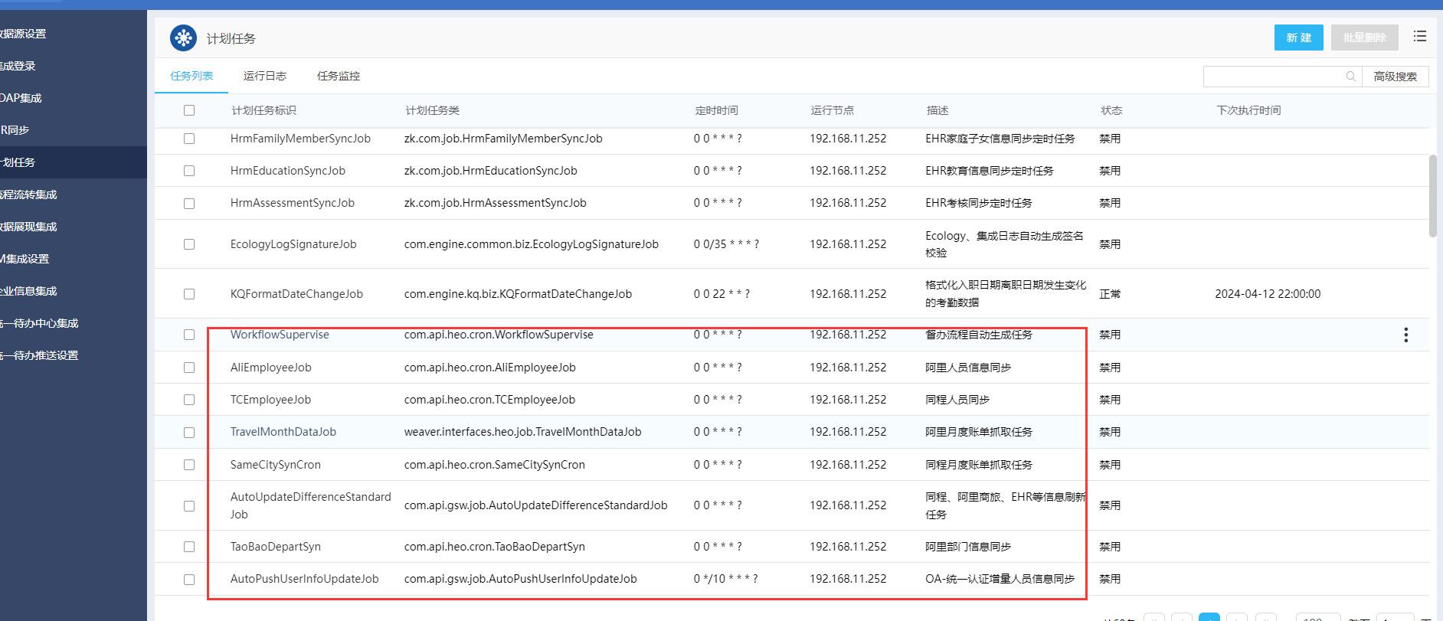Click the AutoPushUserInfoUpdateJob task name
Image resolution: width=1443 pixels, height=621 pixels.
pos(305,579)
